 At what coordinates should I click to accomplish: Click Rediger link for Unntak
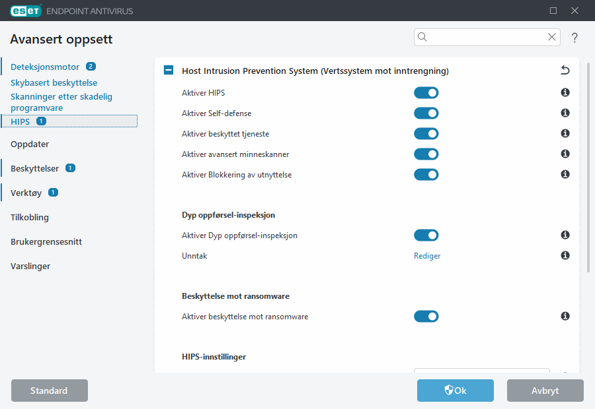[x=427, y=256]
